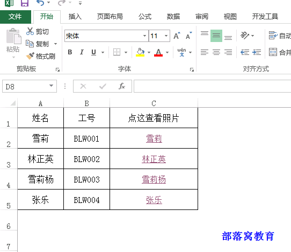Expand underline style options
This screenshot has height=252, width=291.
click(103, 52)
